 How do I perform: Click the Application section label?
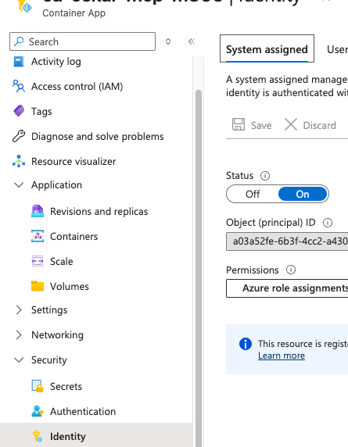coord(56,185)
